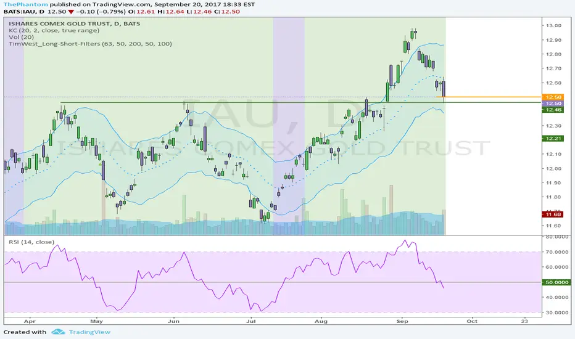Image resolution: width=575 pixels, height=339 pixels.
Task: Click the May date axis label
Action: [96, 321]
